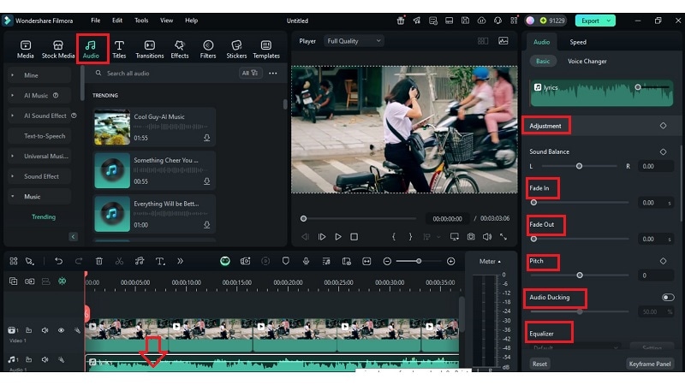Open the Media library tab
This screenshot has height=385, width=685.
tap(26, 50)
